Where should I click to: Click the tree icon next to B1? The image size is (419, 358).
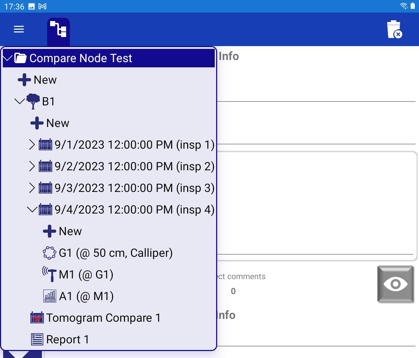tap(33, 102)
